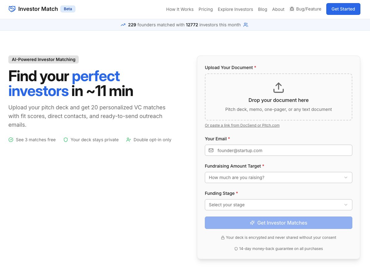Click the bug icon next to Bug/Feature
370x276 pixels.
pyautogui.click(x=292, y=9)
